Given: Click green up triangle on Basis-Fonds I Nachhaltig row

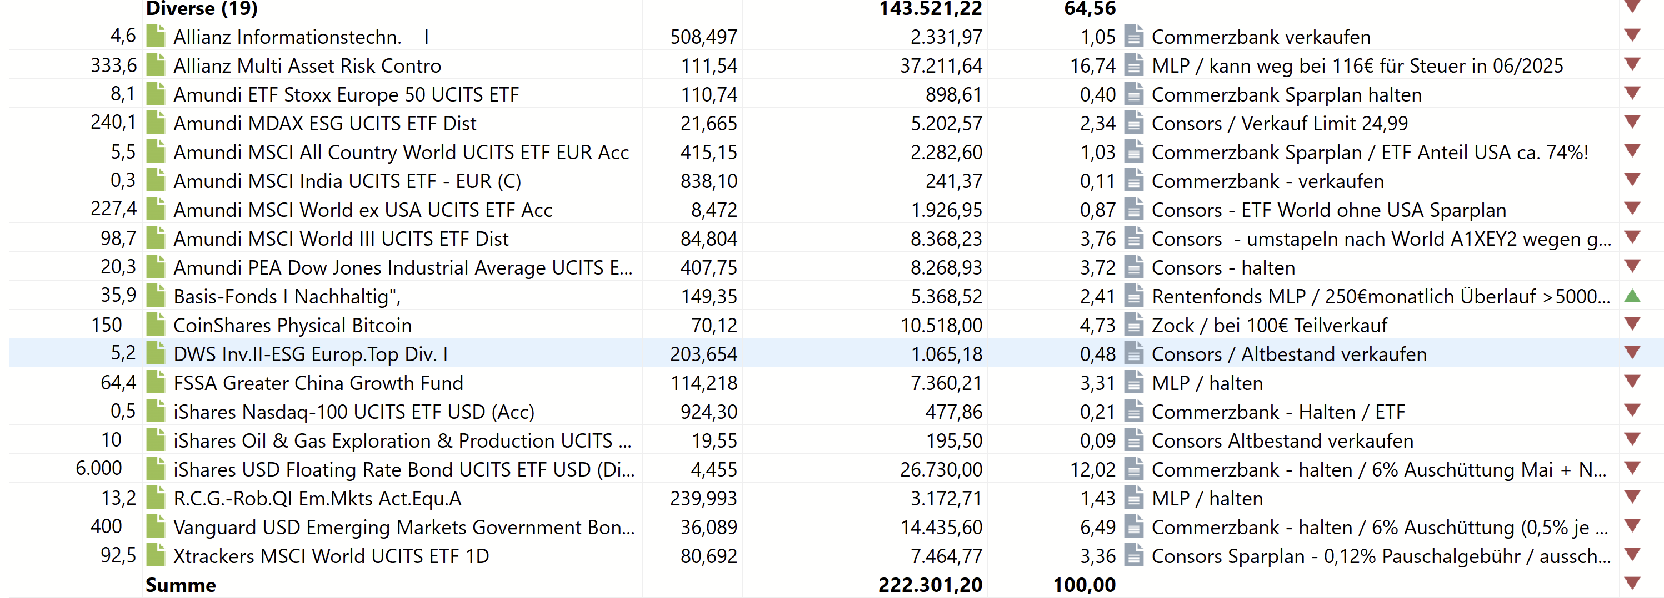Looking at the screenshot, I should click(1632, 296).
